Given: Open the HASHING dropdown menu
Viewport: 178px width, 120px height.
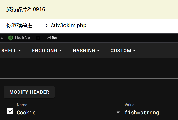Looking at the screenshot, I should click(x=86, y=51).
